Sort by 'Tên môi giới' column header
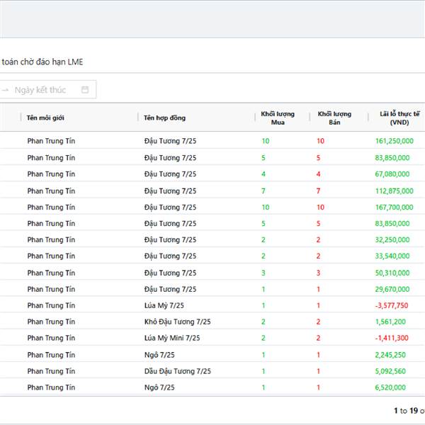Screen dimensions: 425x425 (45, 118)
